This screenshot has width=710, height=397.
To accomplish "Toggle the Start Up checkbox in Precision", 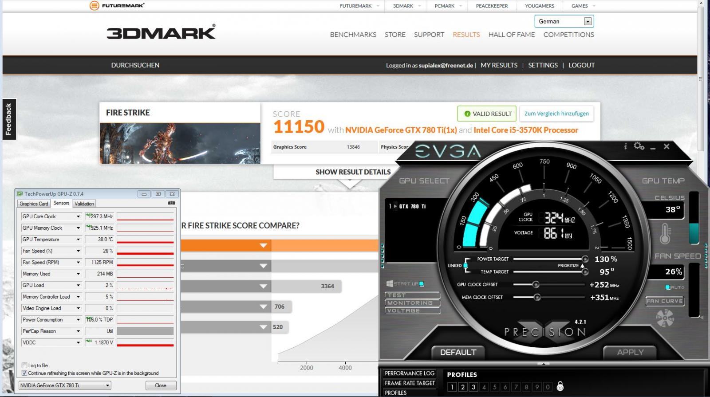I will [x=422, y=284].
